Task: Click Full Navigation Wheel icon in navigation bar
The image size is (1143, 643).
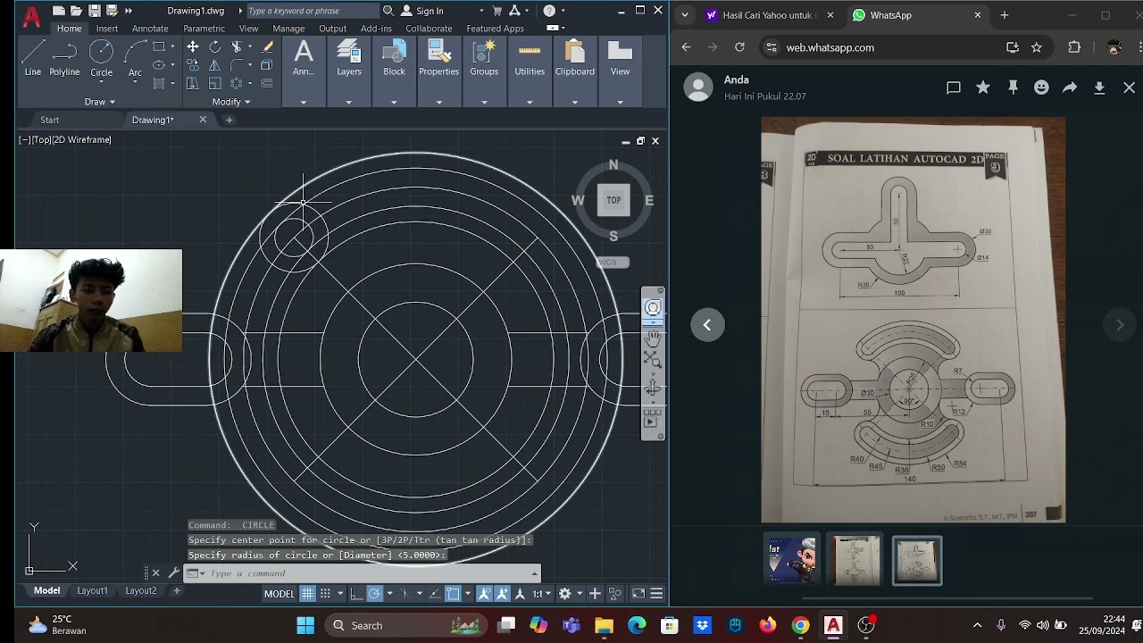Action: coord(653,308)
